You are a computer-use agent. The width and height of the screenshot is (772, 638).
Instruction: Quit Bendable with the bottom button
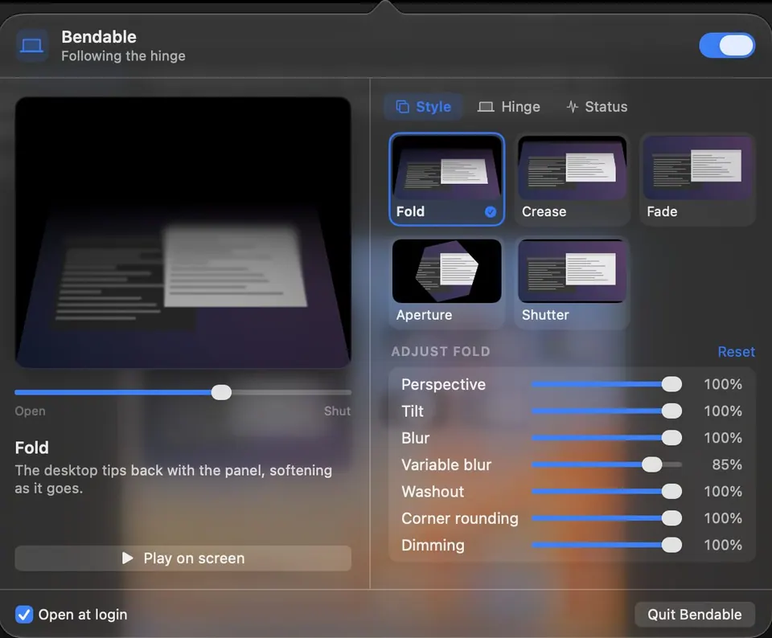coord(694,615)
